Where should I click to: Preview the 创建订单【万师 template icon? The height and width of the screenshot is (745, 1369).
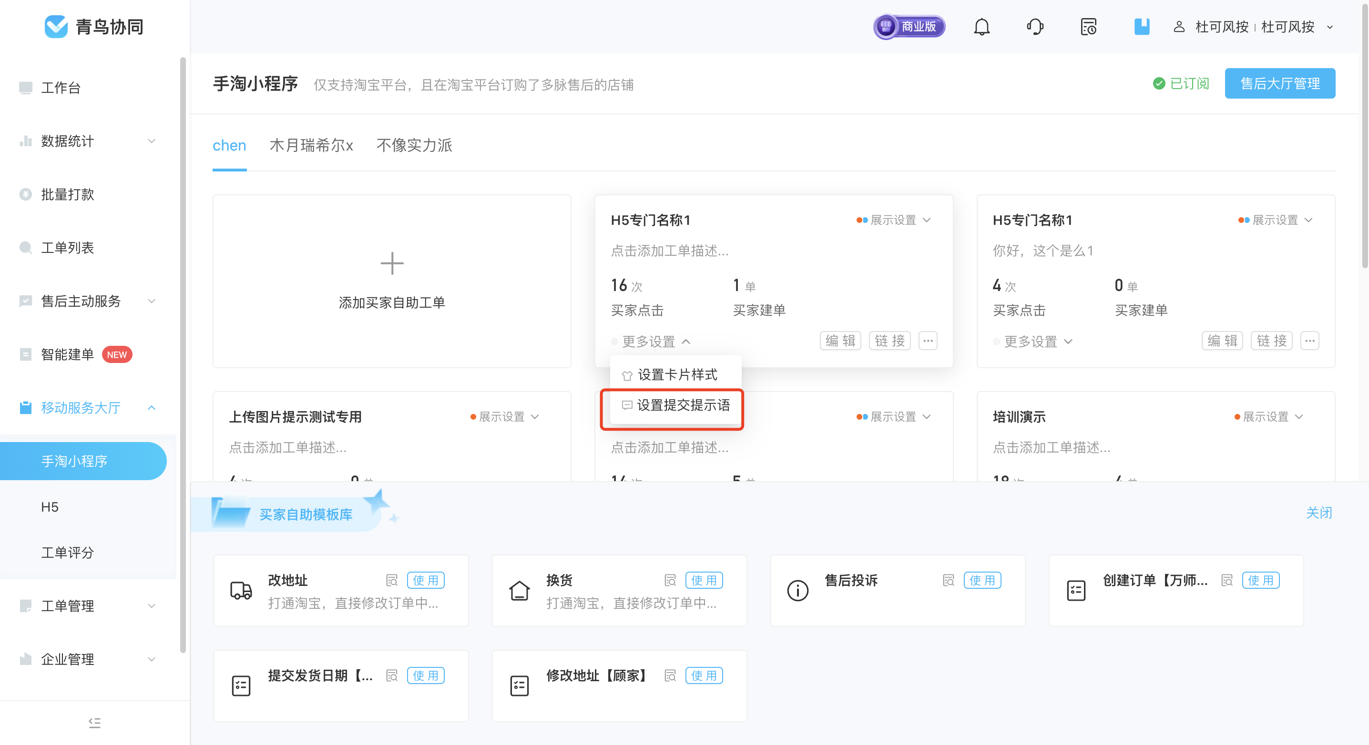[1227, 580]
